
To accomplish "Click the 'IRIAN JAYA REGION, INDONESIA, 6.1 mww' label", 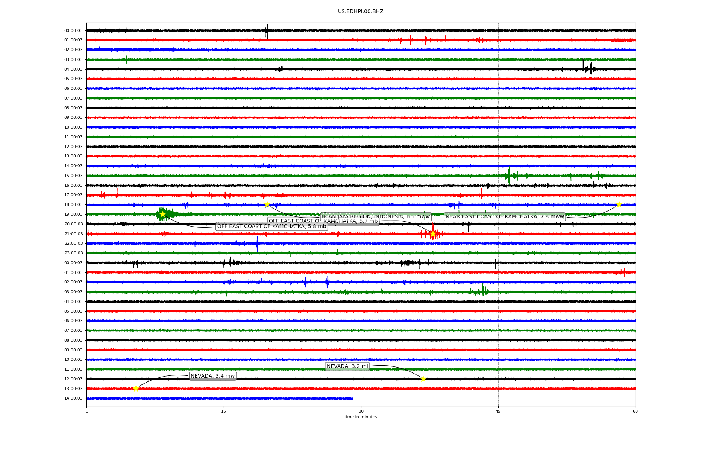I will (376, 216).
